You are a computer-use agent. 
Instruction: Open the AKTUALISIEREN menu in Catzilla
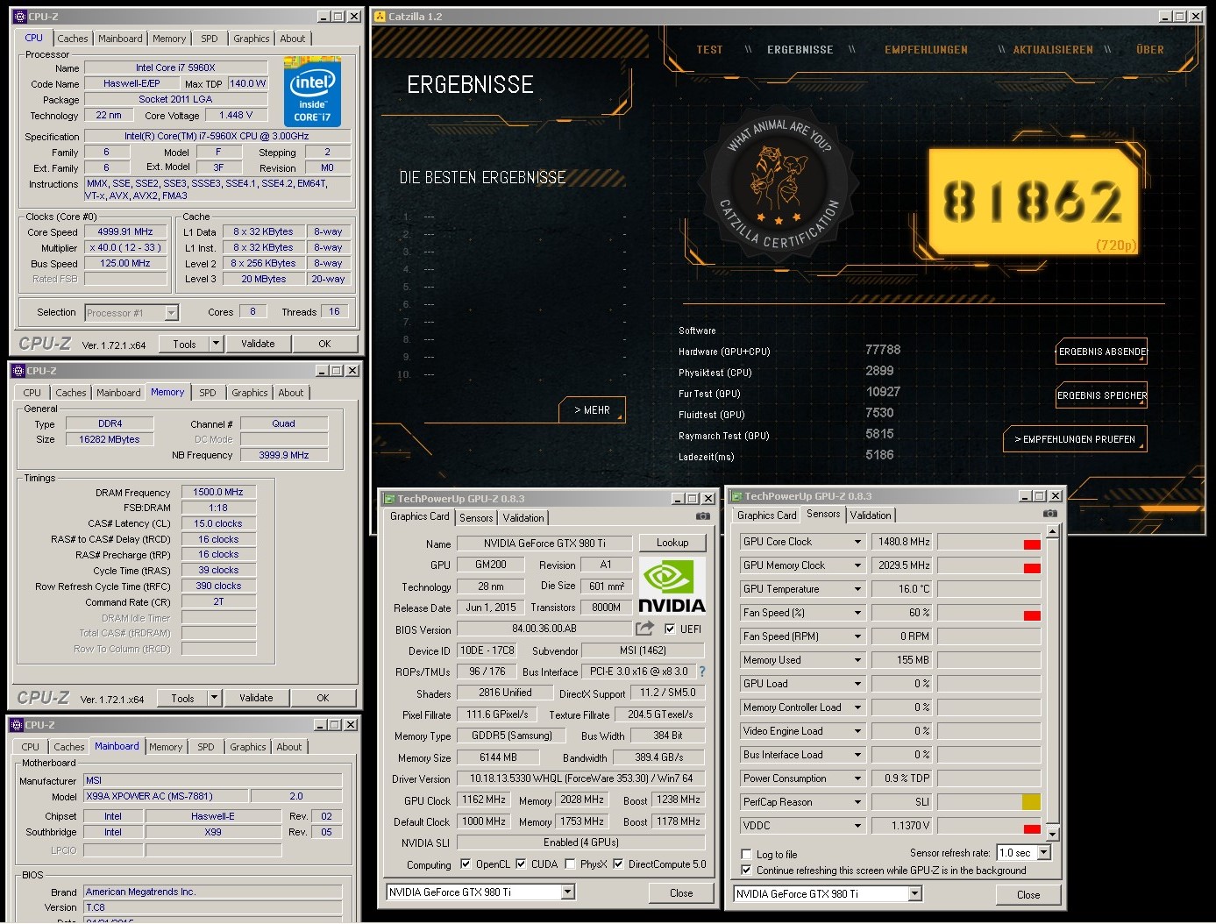point(1053,50)
